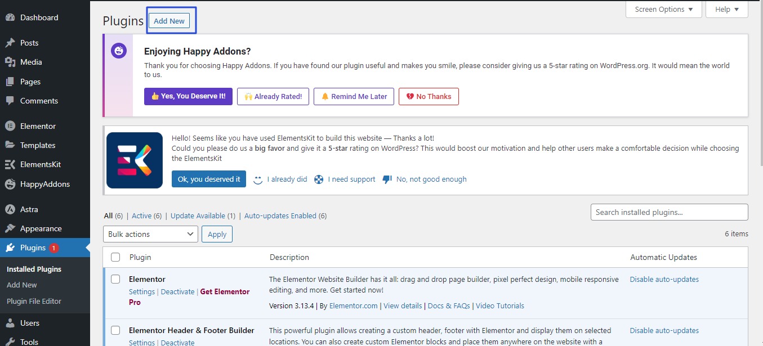Viewport: 763px width, 346px height.
Task: Toggle the select-all plugins checkbox
Action: click(115, 257)
